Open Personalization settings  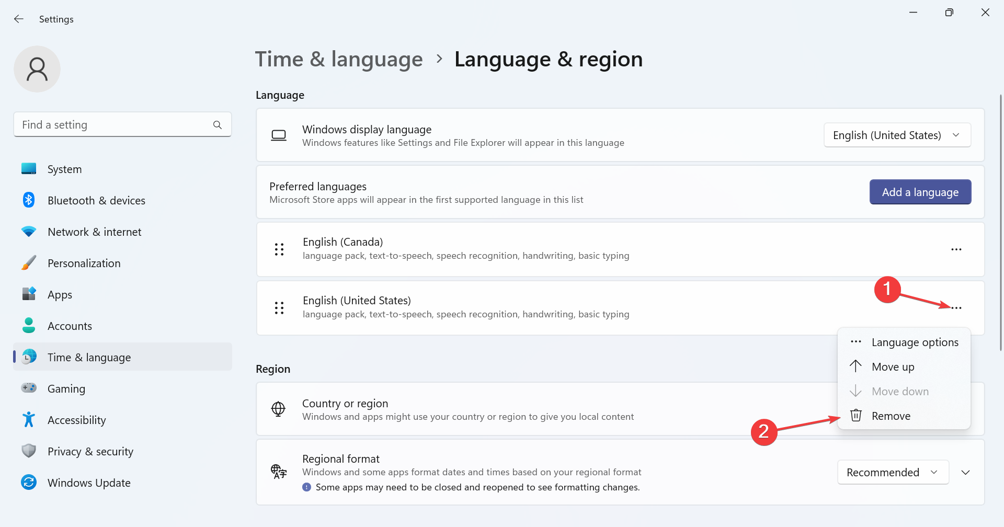(122, 263)
